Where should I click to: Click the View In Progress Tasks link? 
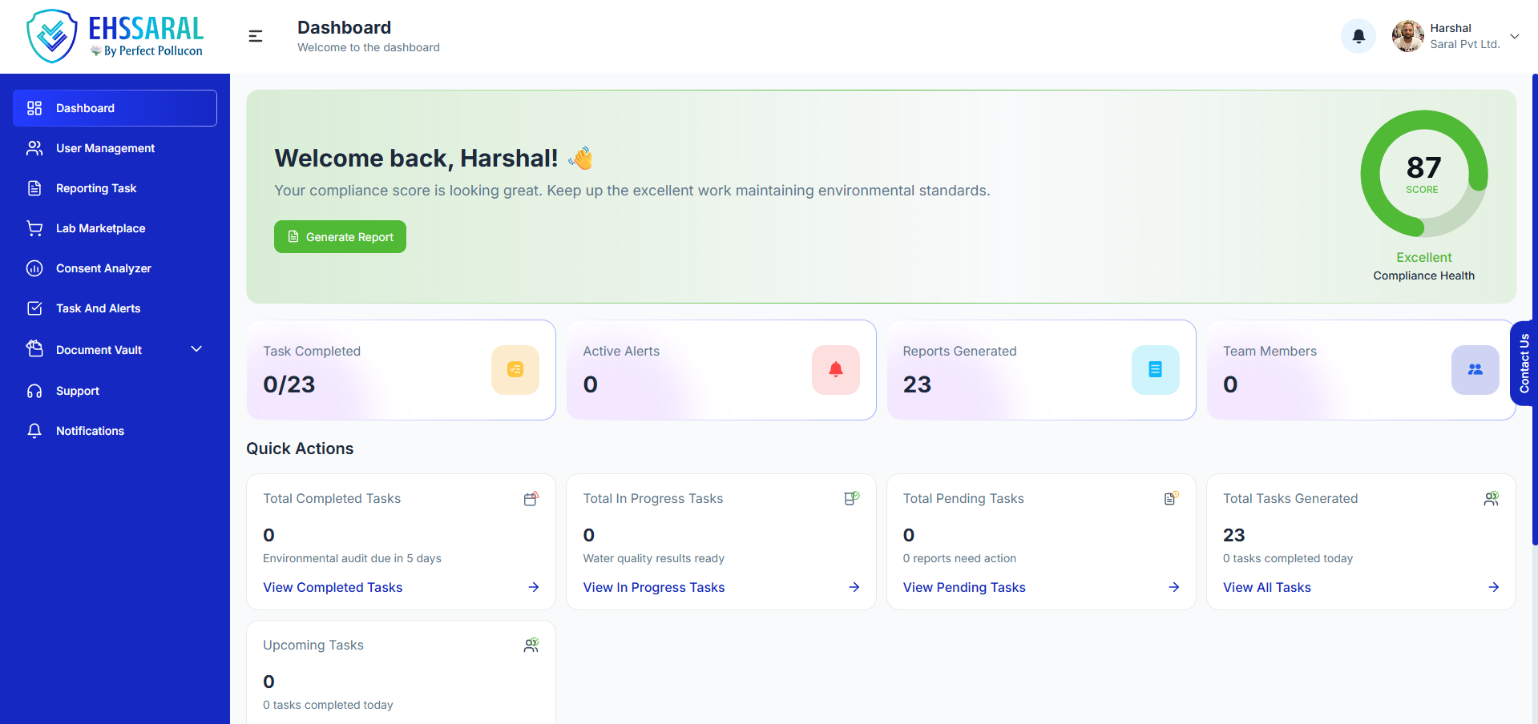653,587
